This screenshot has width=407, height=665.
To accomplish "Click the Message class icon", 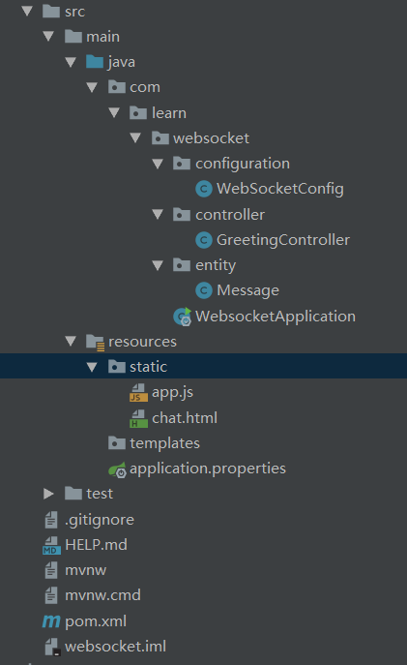I will [204, 290].
